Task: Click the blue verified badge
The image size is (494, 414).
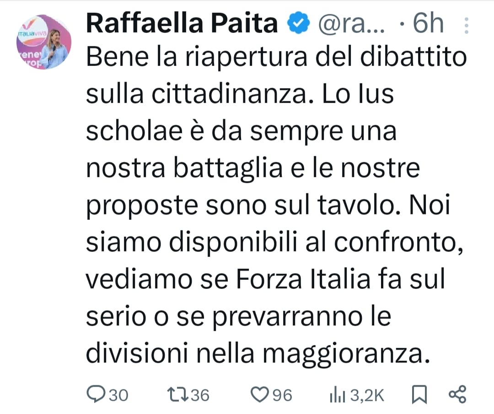Action: (x=297, y=25)
